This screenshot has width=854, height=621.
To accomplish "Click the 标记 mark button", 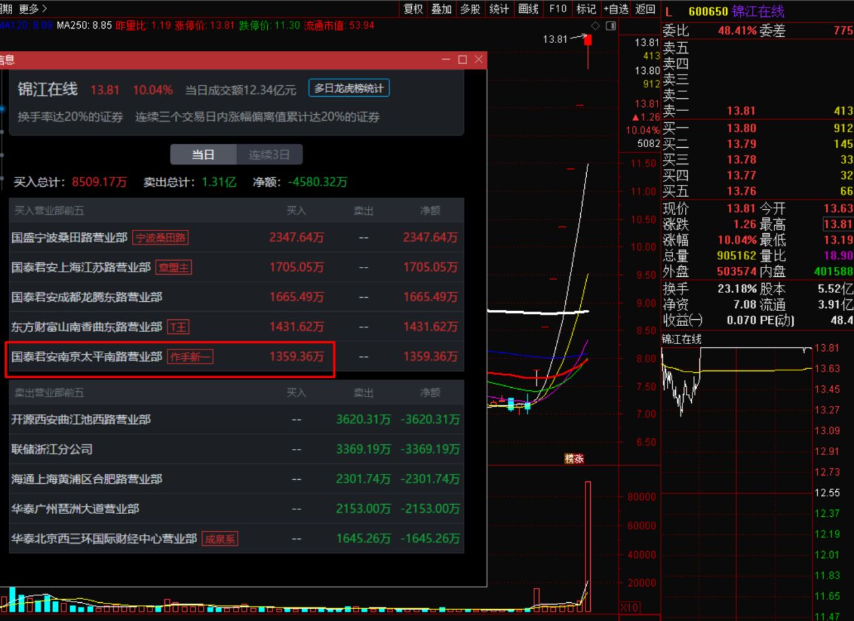I will point(586,9).
